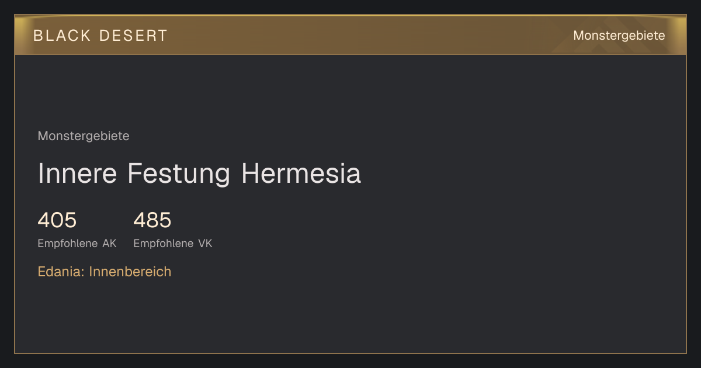The width and height of the screenshot is (701, 368).
Task: Click the word BLACK in the logo
Action: [62, 36]
